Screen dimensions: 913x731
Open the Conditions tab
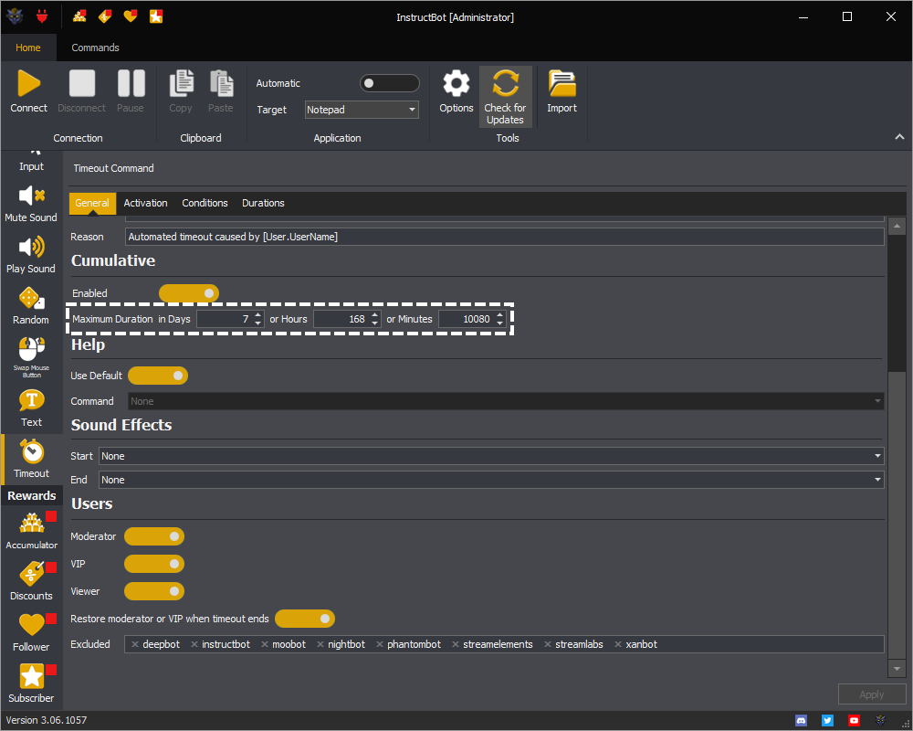point(205,203)
